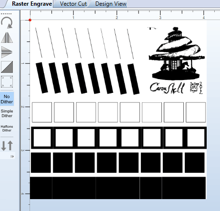Click the rotate clockwise icon

(7, 22)
